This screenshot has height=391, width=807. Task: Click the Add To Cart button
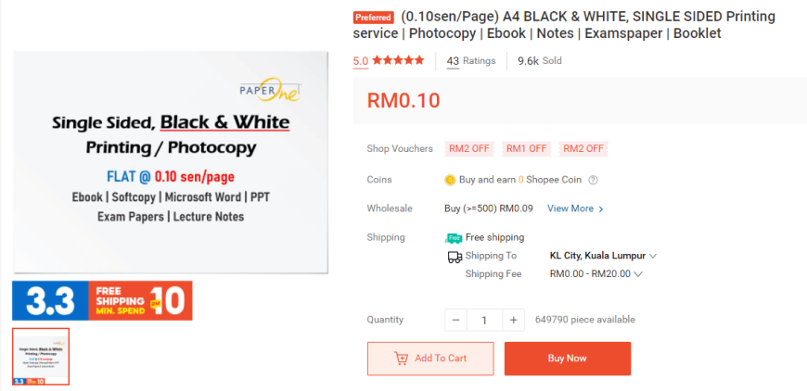[430, 359]
